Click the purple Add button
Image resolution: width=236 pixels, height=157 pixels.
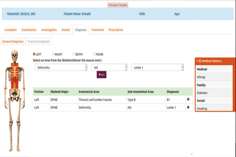click(101, 75)
